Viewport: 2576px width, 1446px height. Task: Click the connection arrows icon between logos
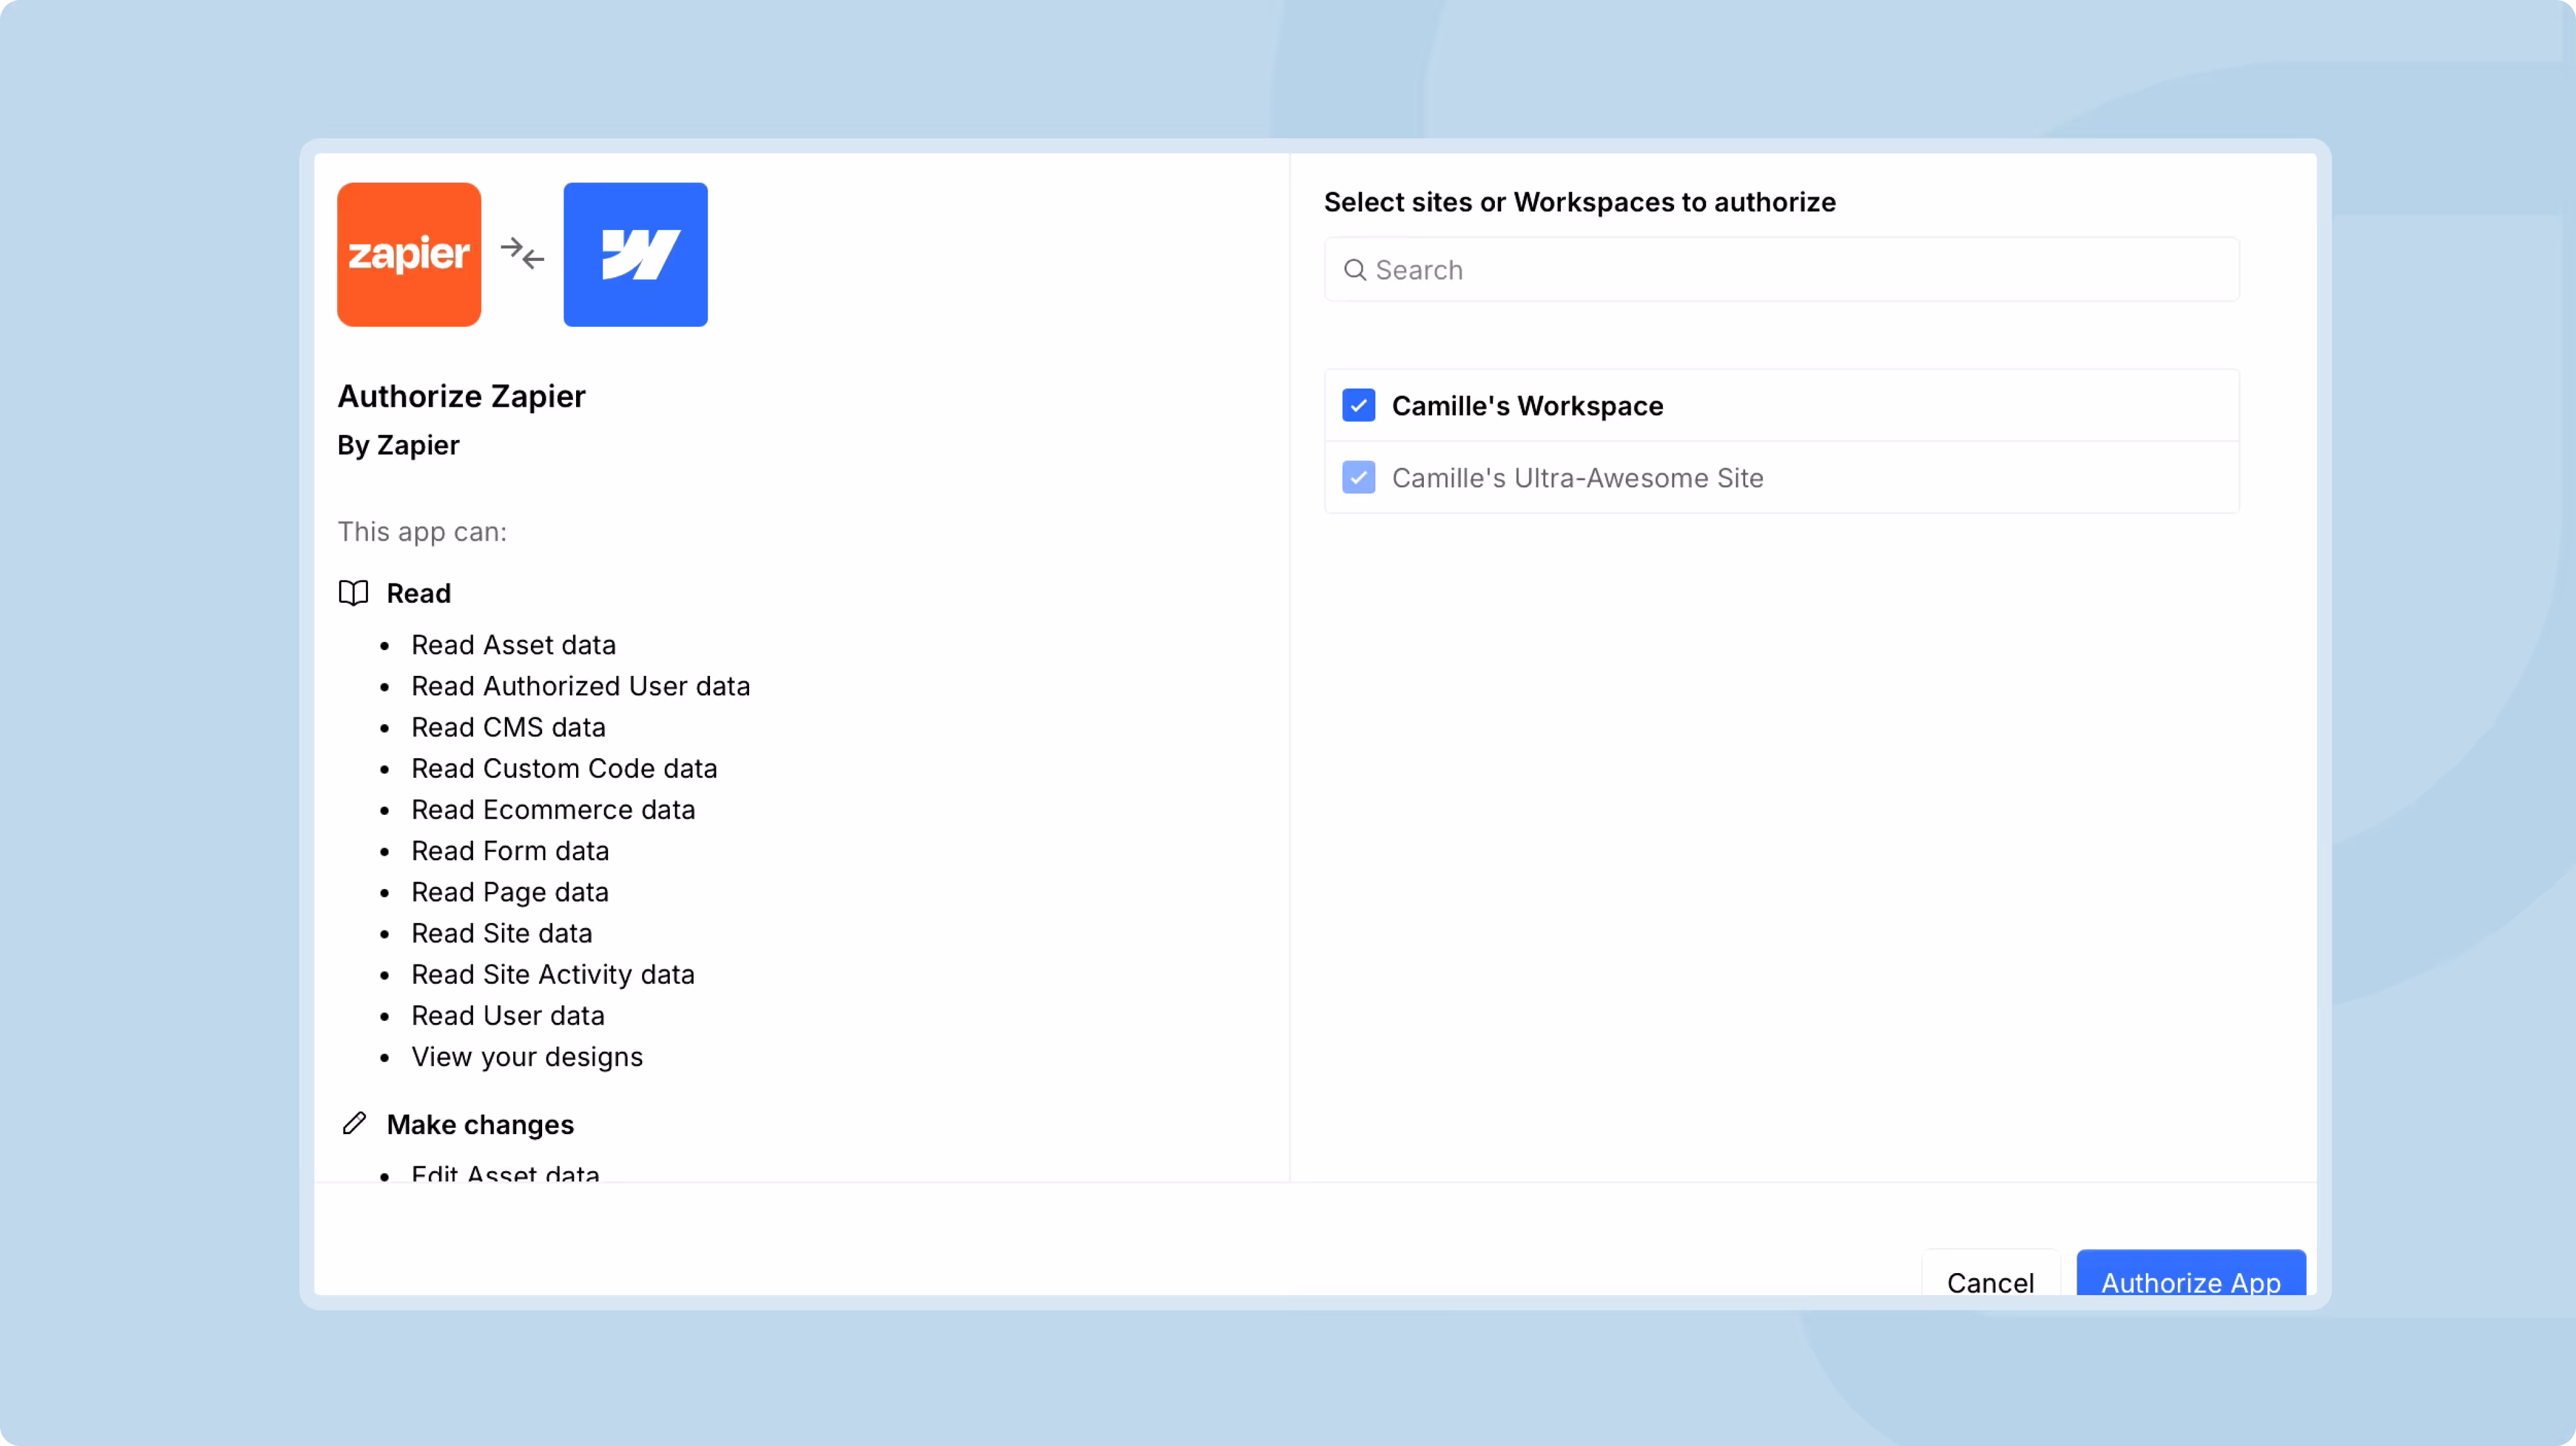522,254
